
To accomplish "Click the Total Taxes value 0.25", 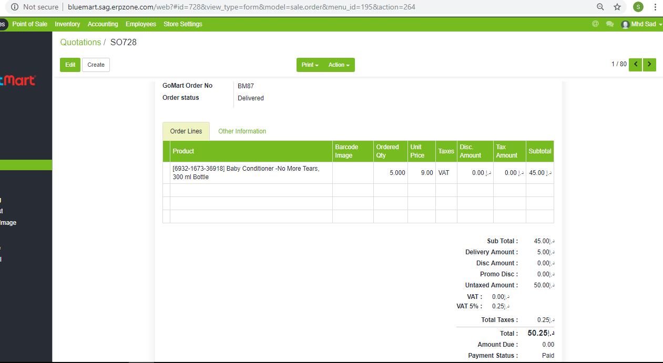I will pyautogui.click(x=546, y=320).
